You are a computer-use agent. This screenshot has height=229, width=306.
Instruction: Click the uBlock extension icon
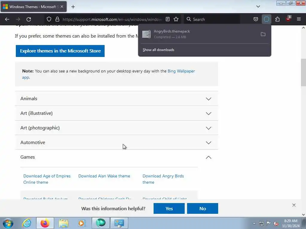pyautogui.click(x=288, y=19)
